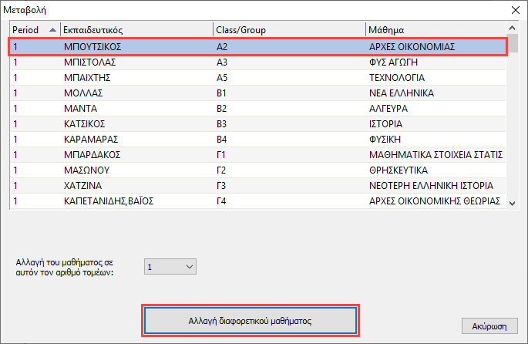Select the row for teacher ΜΟΛΛΑΣ
Screen dimensions: 528x344
pyautogui.click(x=257, y=93)
